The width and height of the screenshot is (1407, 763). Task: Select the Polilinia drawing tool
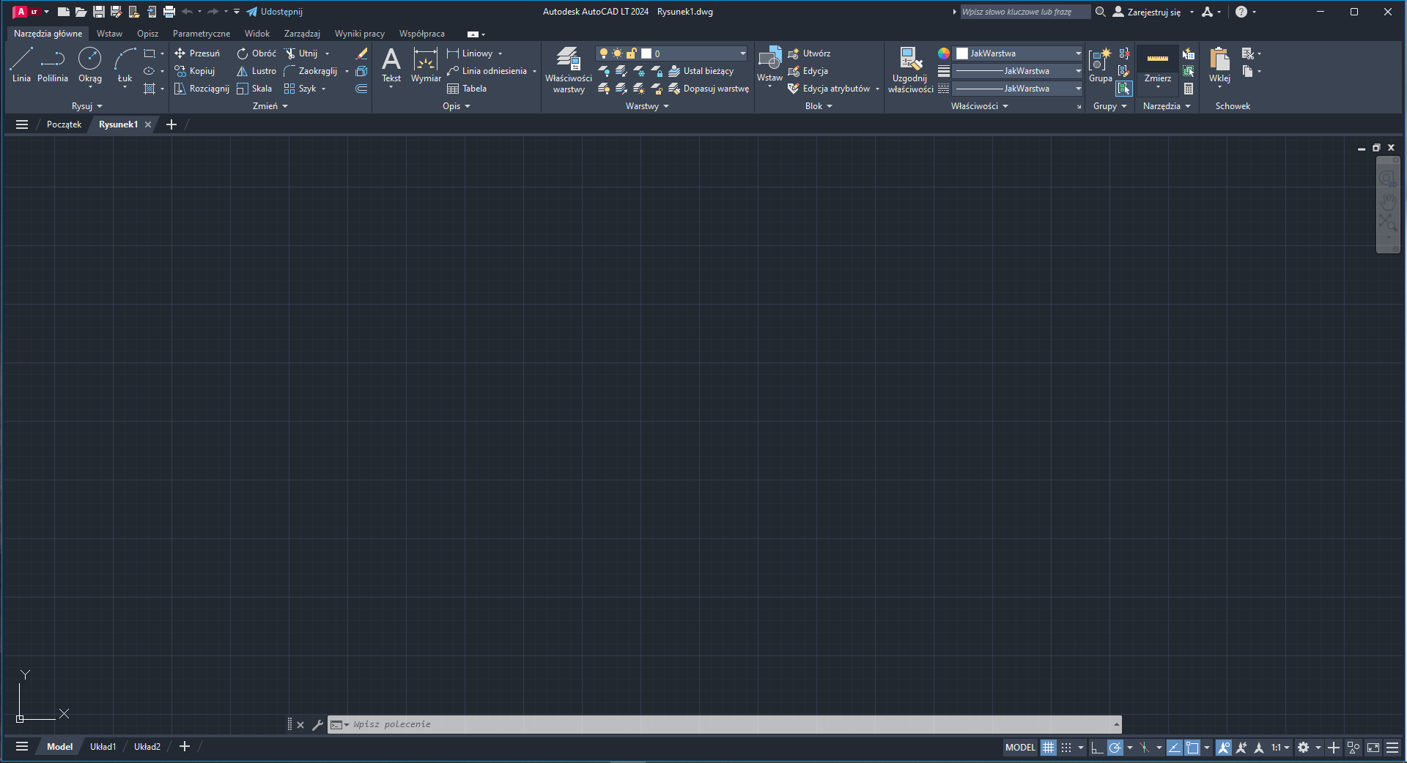pos(53,65)
